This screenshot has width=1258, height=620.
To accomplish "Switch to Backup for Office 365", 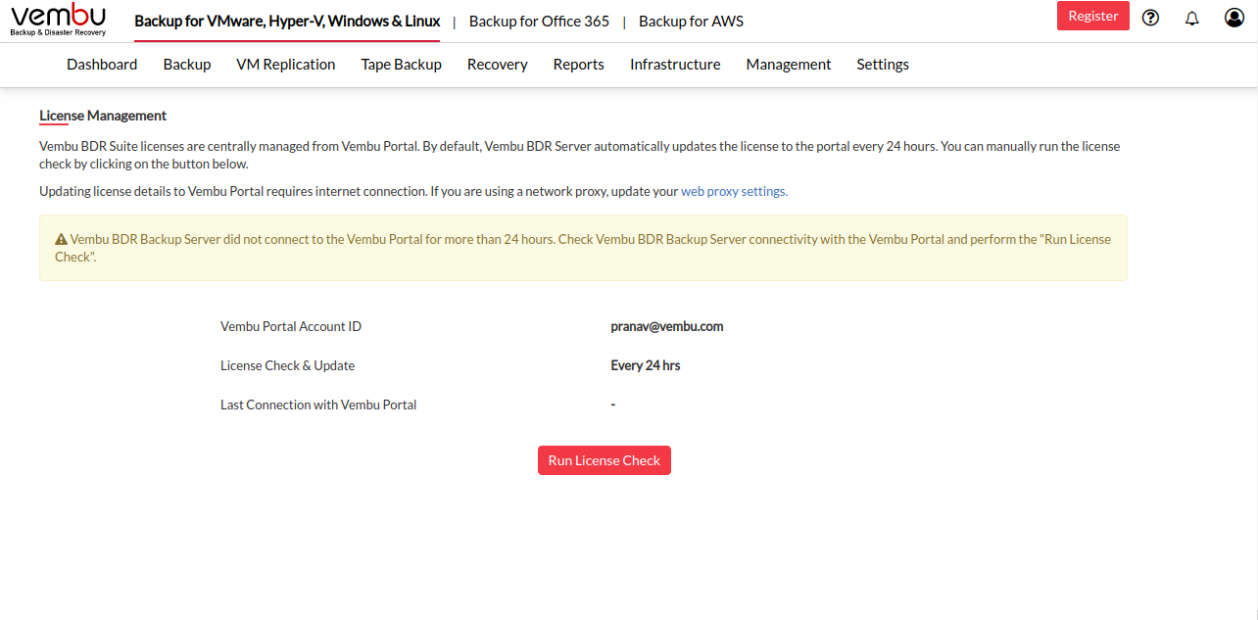I will [x=539, y=21].
